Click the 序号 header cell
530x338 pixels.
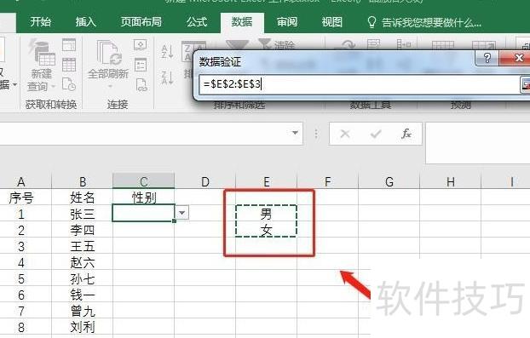tap(21, 198)
